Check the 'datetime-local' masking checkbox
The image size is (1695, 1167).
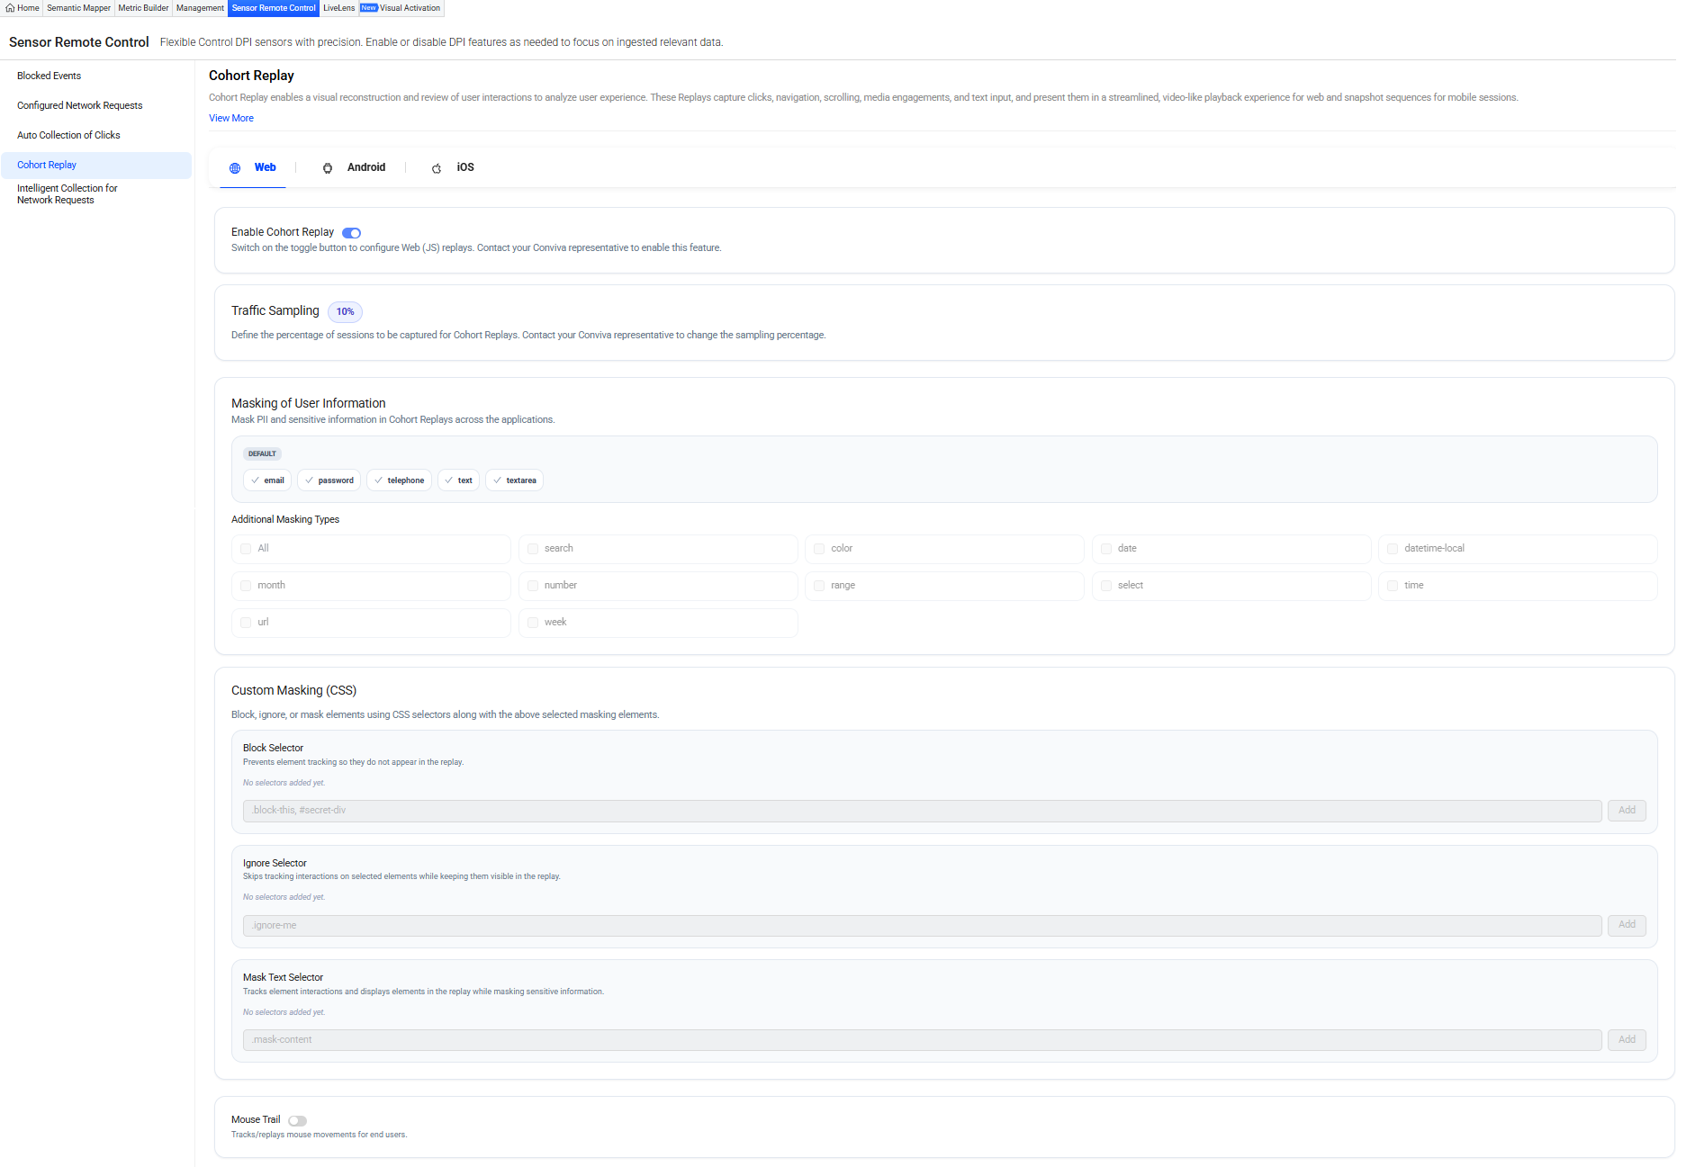pos(1393,549)
